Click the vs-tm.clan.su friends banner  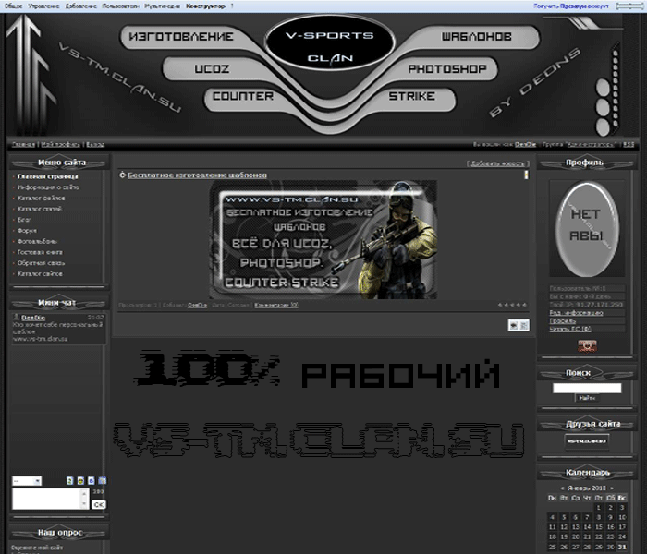click(x=587, y=440)
